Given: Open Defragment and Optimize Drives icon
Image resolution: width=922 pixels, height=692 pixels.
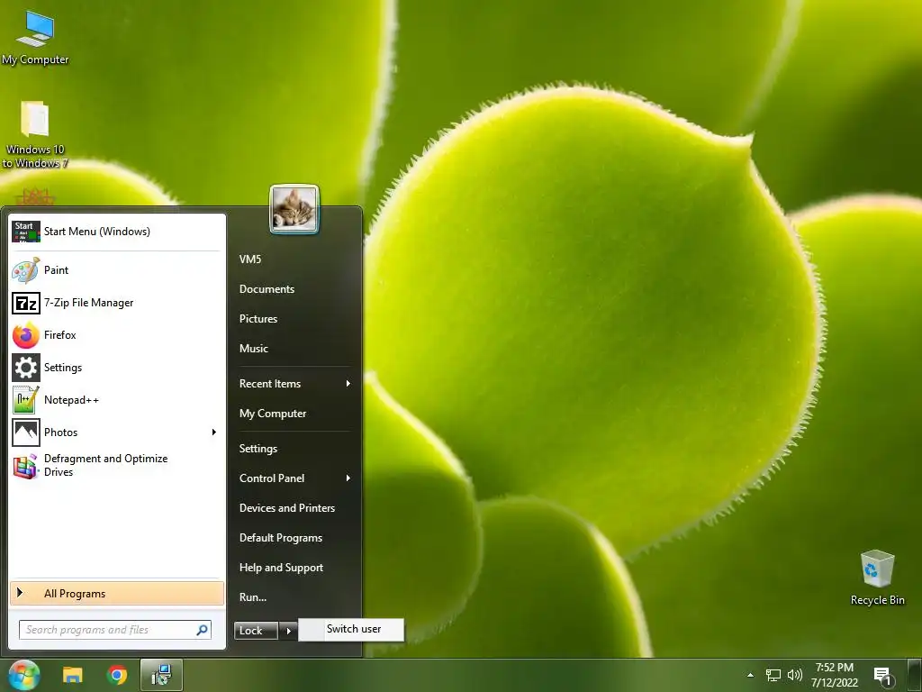Looking at the screenshot, I should [x=26, y=466].
